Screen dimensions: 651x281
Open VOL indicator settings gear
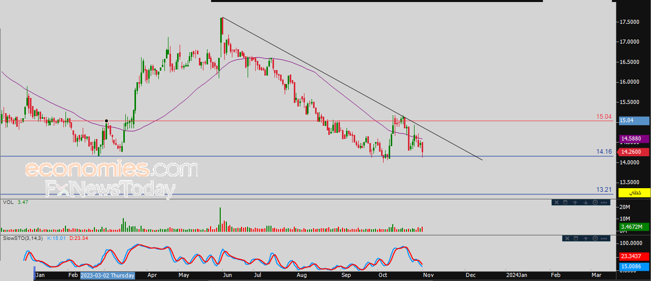[x=595, y=202]
